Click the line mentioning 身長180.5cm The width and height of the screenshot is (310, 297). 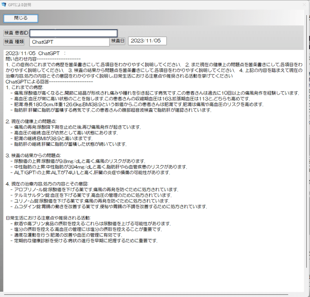tap(137, 104)
